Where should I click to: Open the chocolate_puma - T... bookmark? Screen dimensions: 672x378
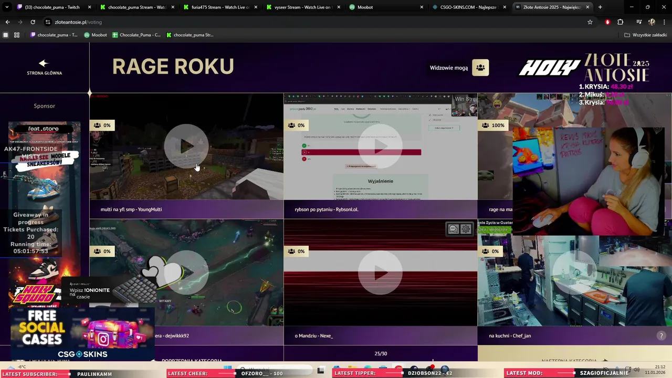[x=54, y=35]
